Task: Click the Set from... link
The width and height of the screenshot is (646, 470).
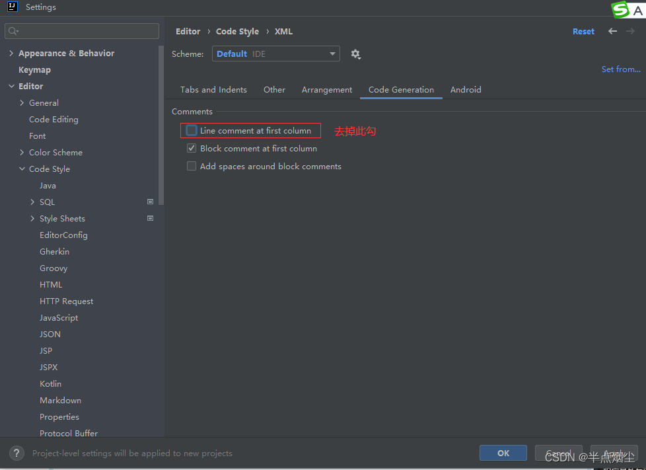Action: 621,69
